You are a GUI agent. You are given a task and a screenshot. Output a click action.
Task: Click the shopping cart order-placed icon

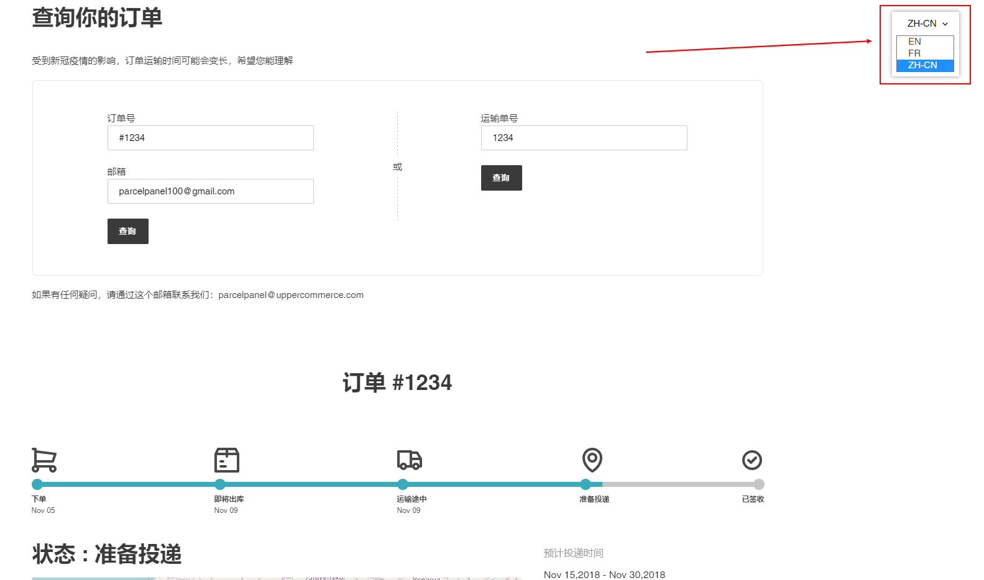(44, 460)
